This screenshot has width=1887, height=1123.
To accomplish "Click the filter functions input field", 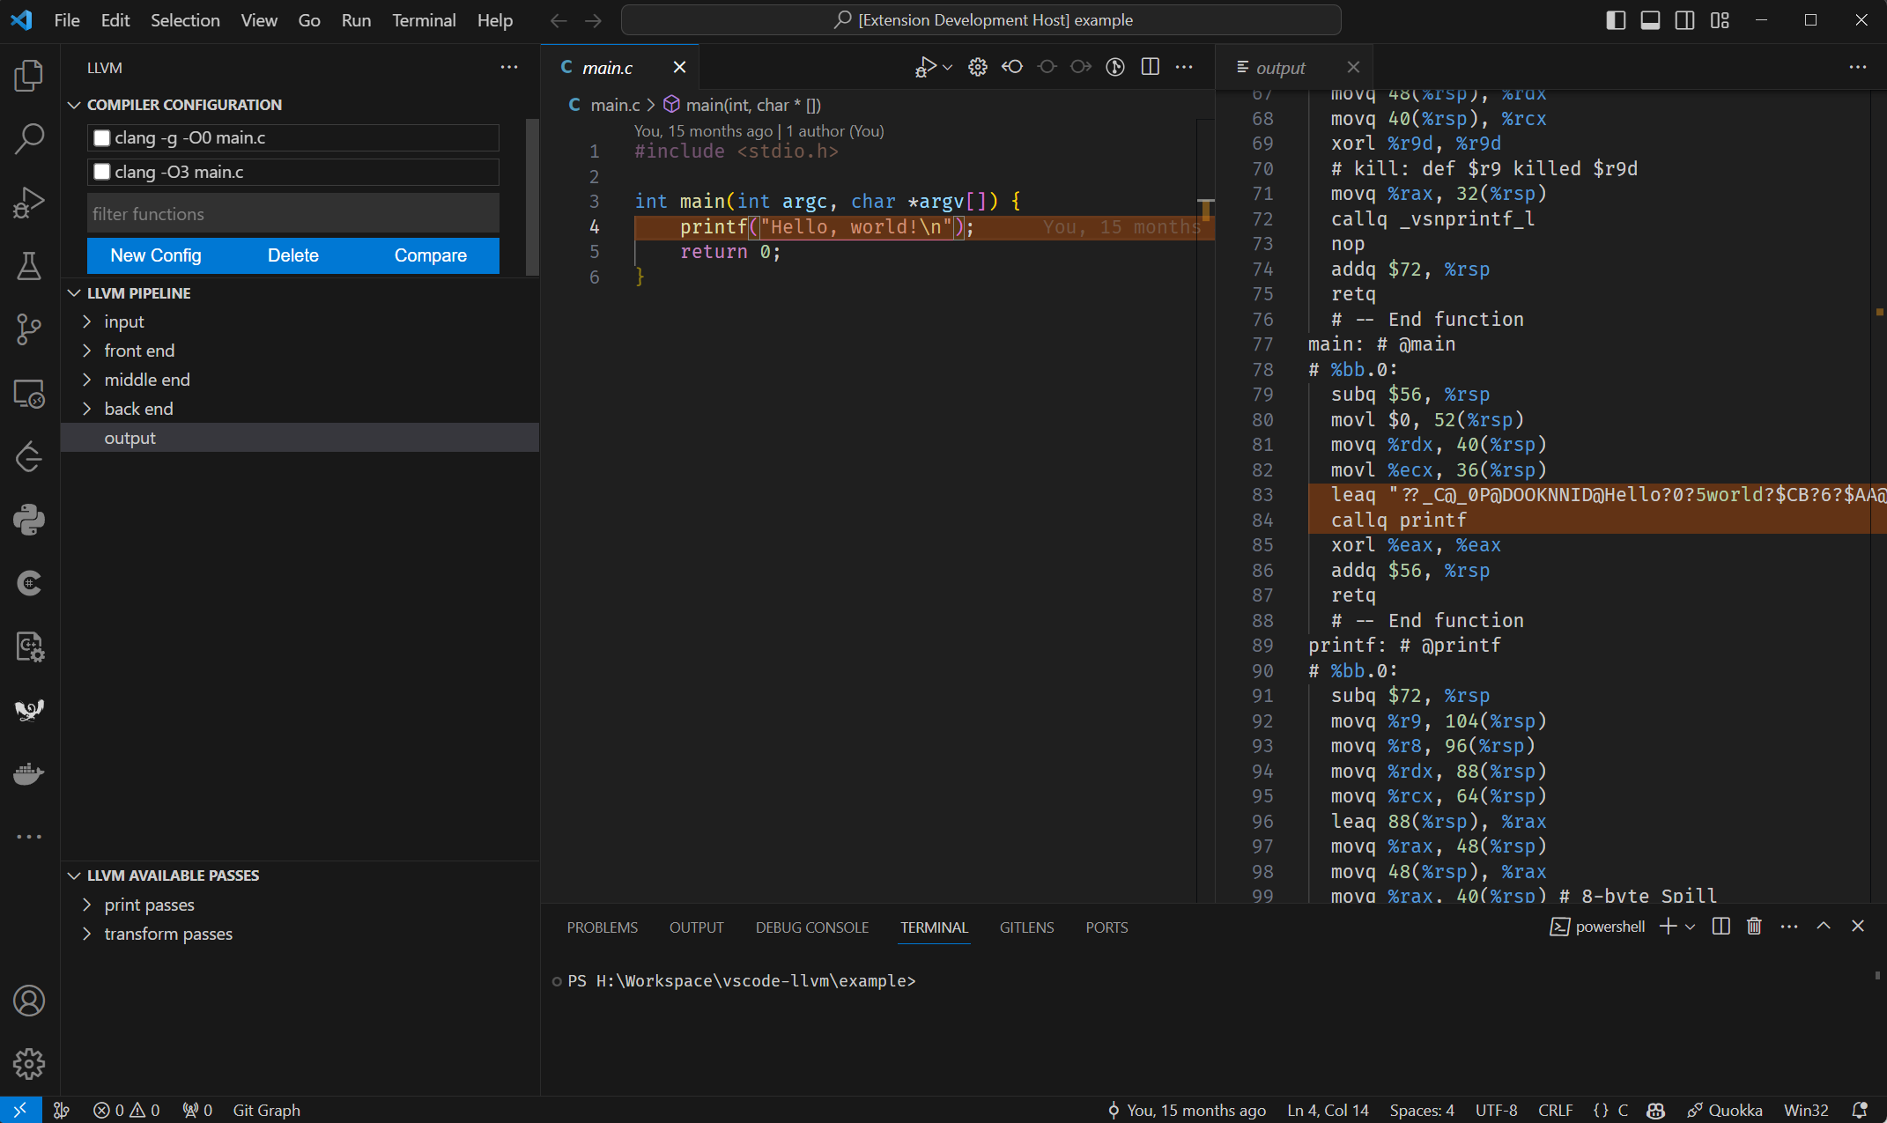I will pos(292,214).
